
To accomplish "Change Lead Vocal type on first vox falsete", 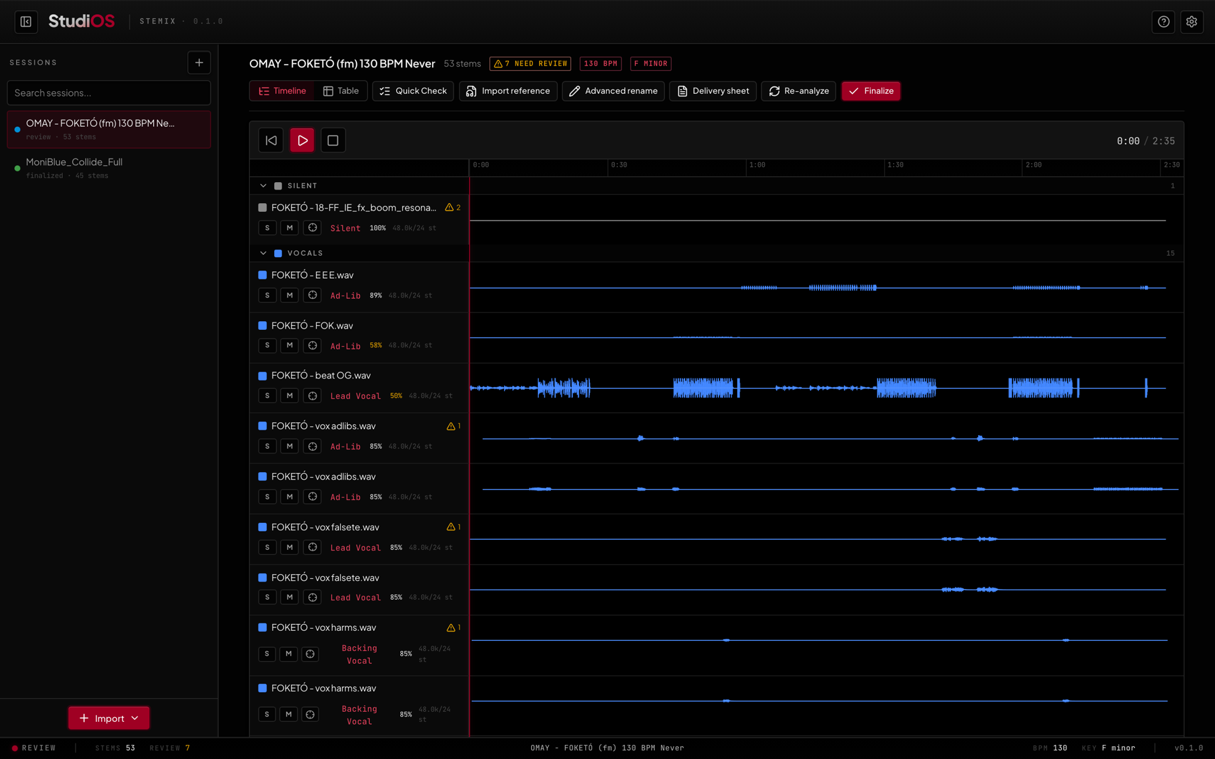I will click(356, 548).
